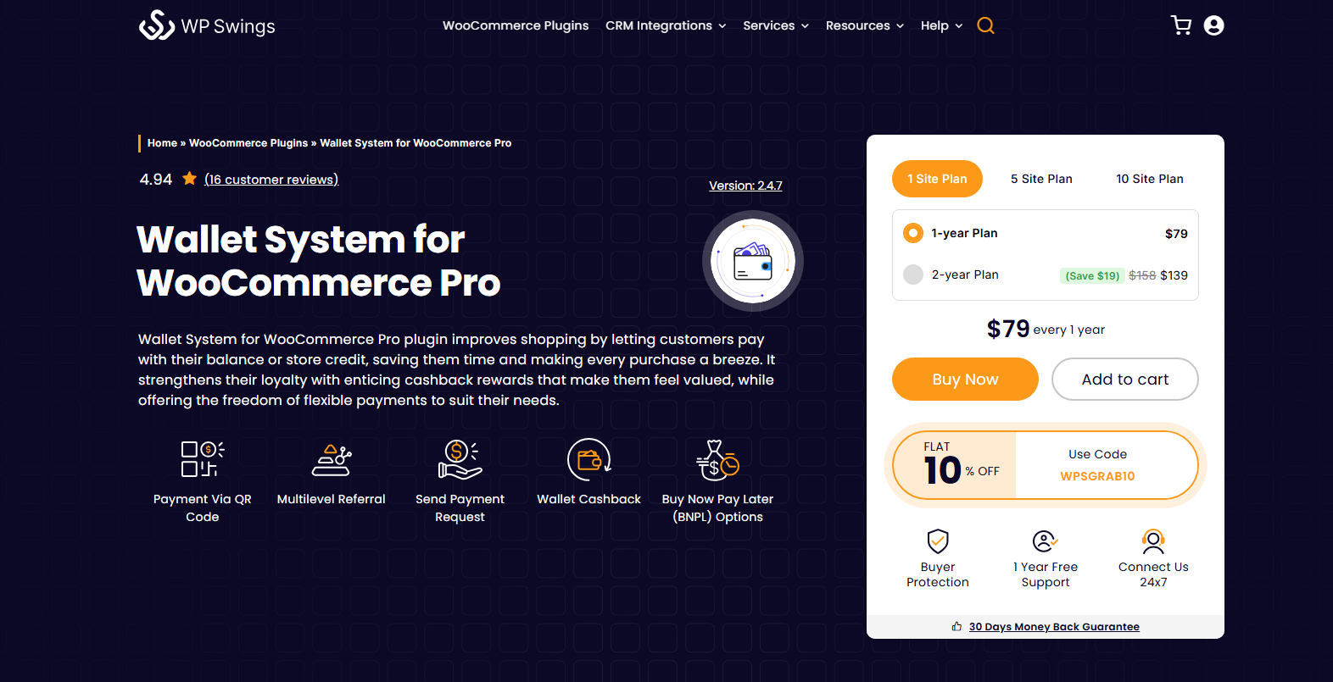The height and width of the screenshot is (682, 1333).
Task: Click the 4.94 rating value
Action: pyautogui.click(x=156, y=179)
